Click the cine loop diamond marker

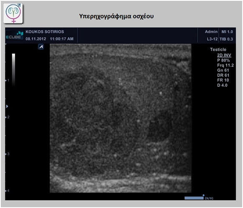point(204,195)
